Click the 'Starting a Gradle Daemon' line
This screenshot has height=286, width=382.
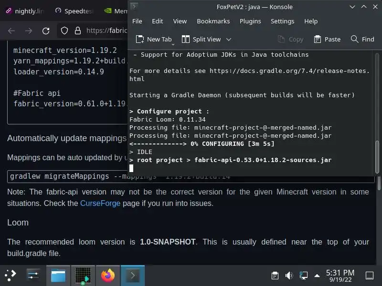(242, 95)
